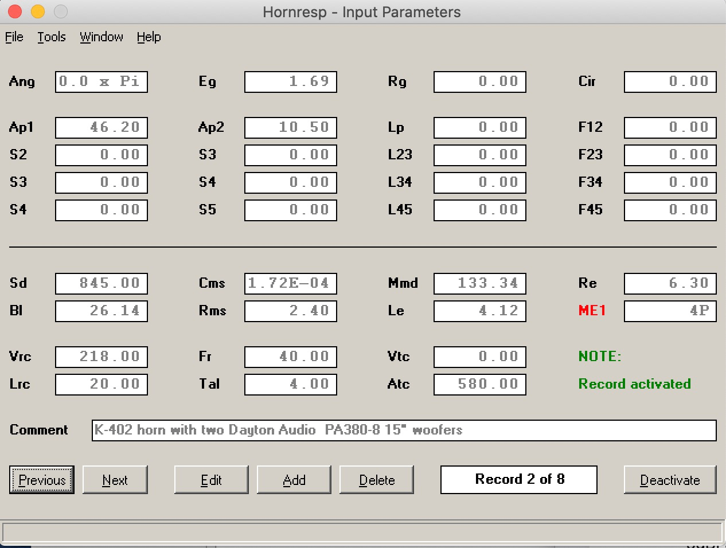Open the Window menu

pos(102,37)
